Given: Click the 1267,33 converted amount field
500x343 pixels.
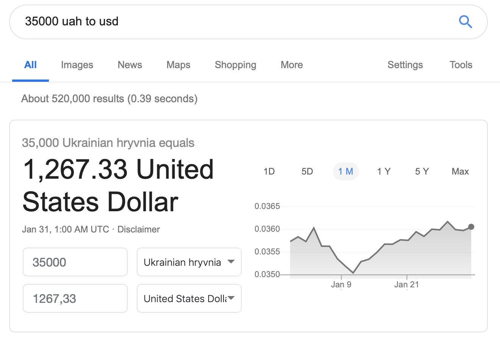Looking at the screenshot, I should coord(75,298).
